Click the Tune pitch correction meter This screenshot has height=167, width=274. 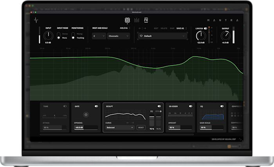pos(54,117)
